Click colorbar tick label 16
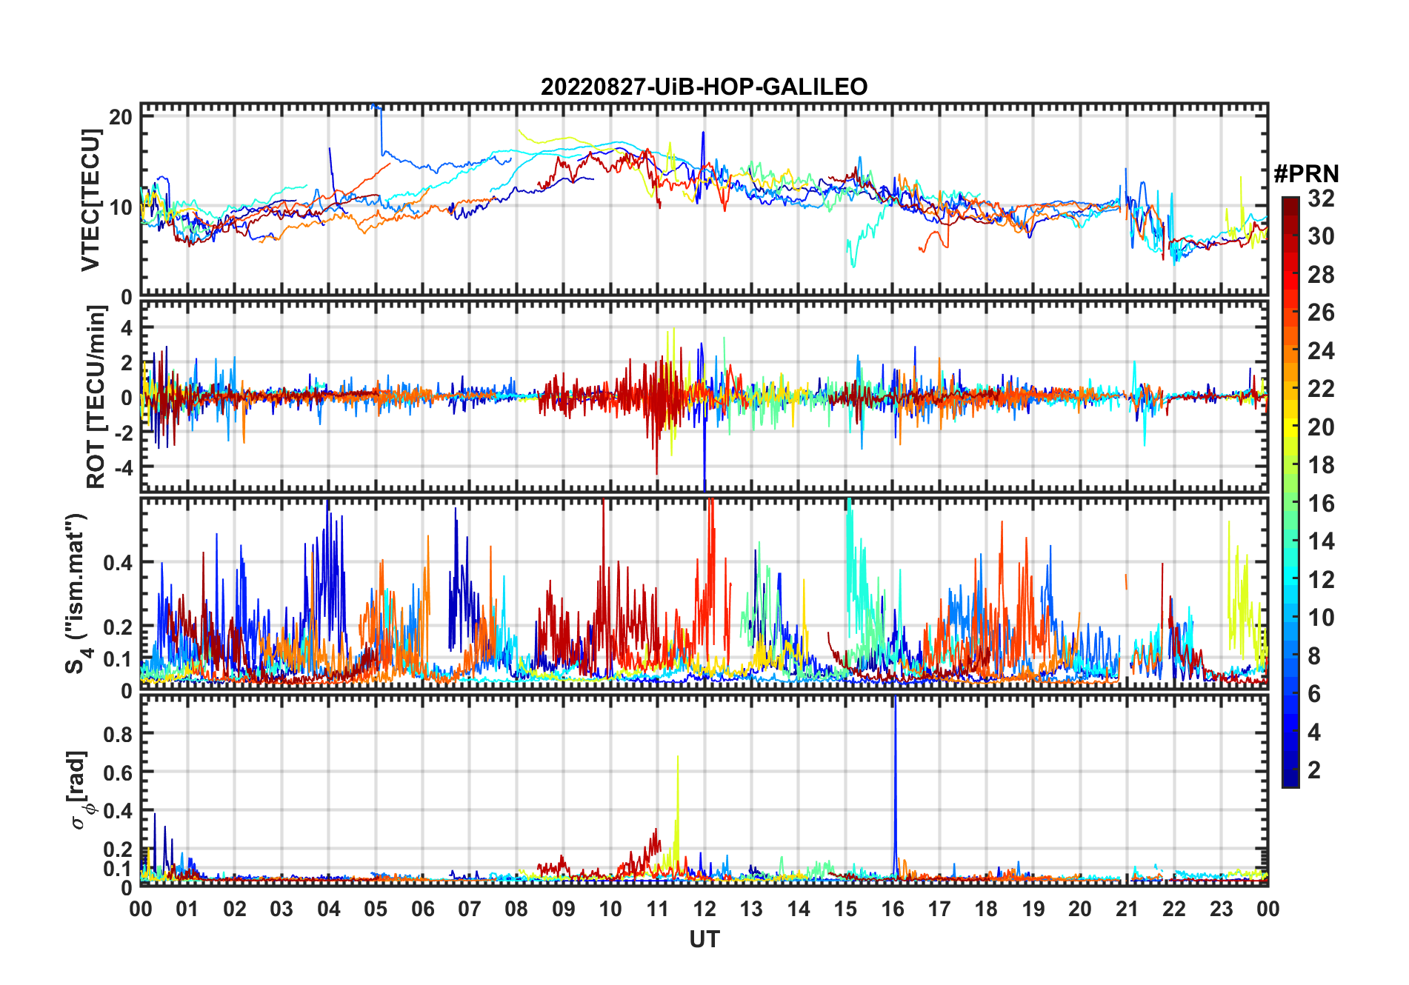The width and height of the screenshot is (1409, 985). point(1321,504)
